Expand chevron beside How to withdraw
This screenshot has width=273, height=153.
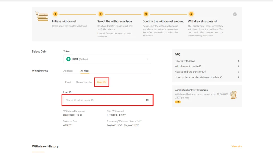(238, 61)
